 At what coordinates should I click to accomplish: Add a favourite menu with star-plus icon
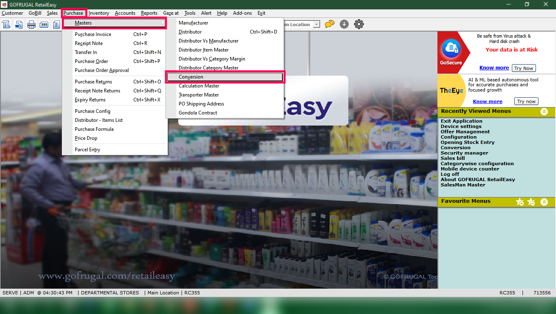tap(520, 202)
